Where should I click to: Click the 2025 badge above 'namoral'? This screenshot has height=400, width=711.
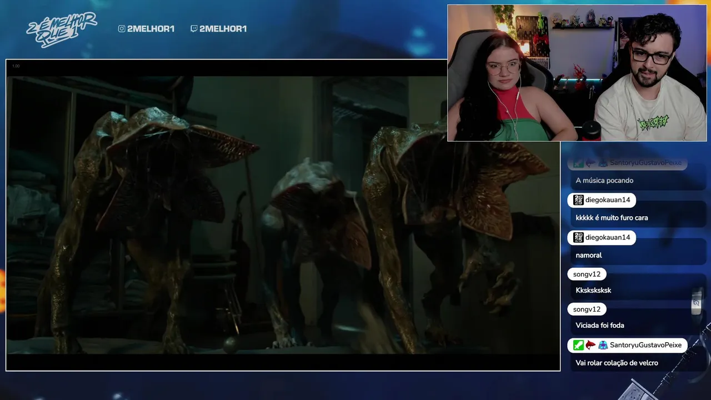click(x=578, y=237)
